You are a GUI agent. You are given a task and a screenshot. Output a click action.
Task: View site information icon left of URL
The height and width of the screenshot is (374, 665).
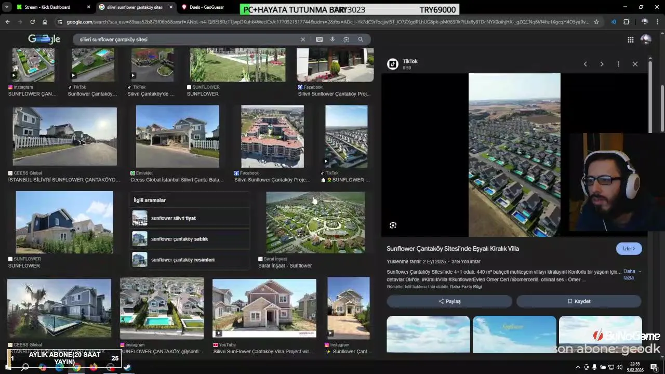[x=60, y=22]
